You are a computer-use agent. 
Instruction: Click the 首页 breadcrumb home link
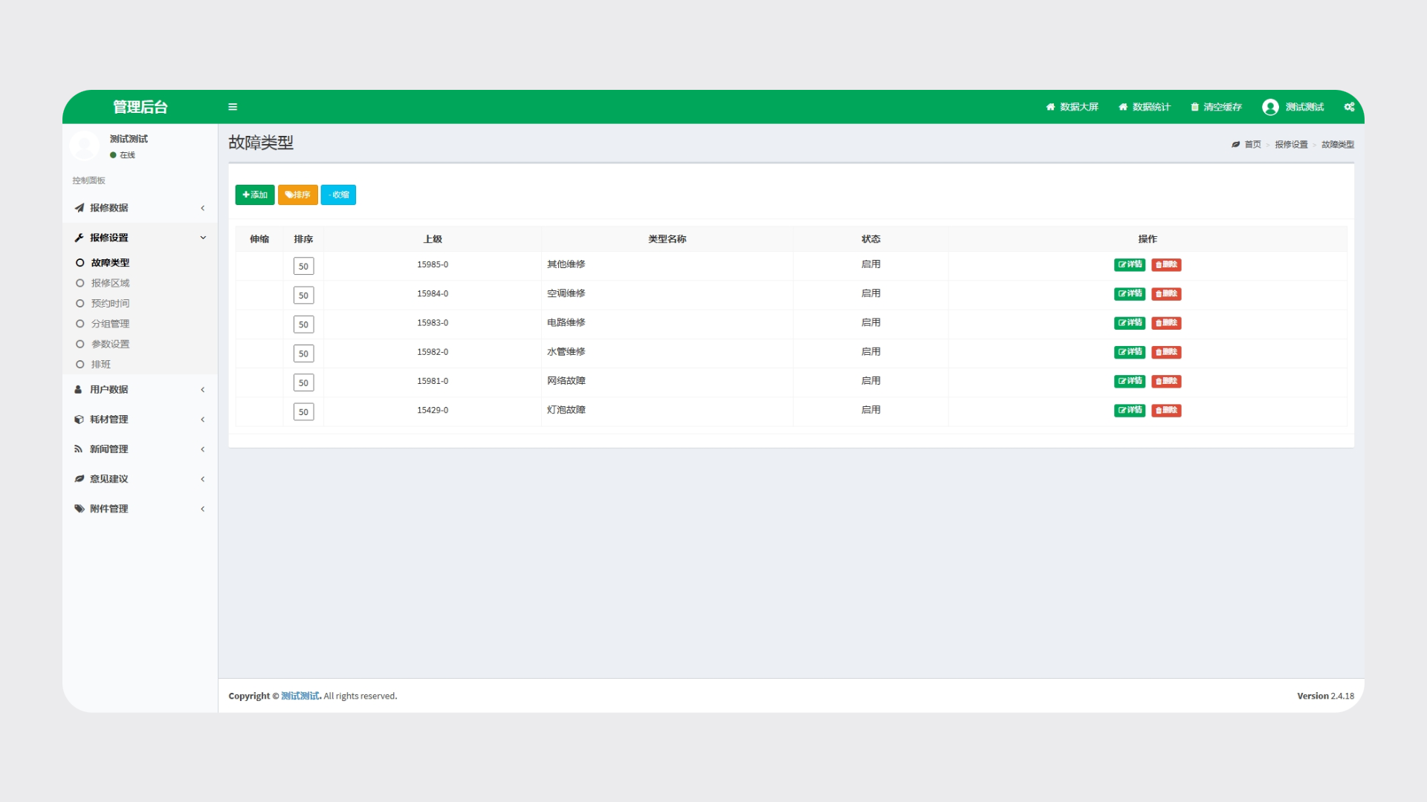[1252, 145]
